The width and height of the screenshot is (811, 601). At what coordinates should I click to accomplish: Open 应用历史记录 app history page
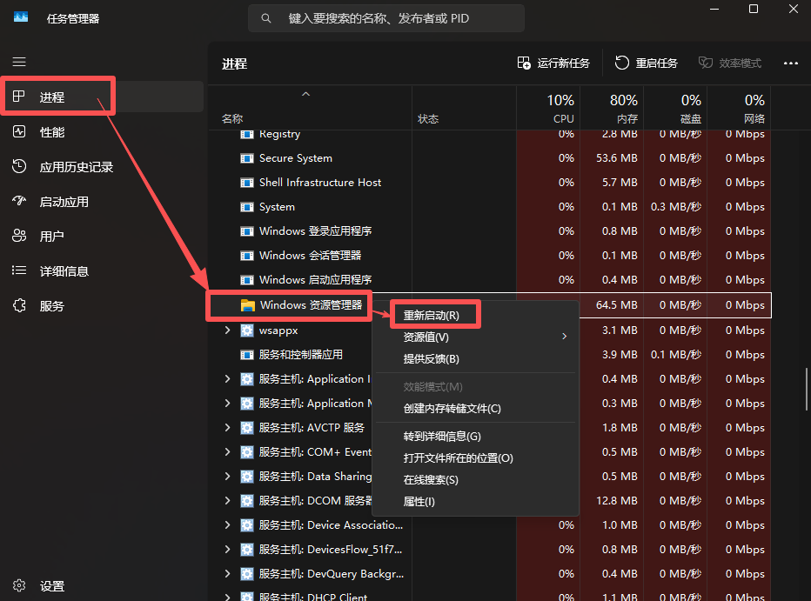pyautogui.click(x=76, y=167)
